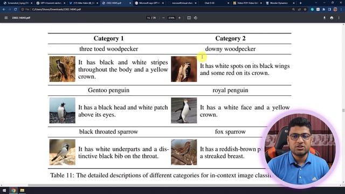Close the Wonder Dynamics tab

[294, 3]
